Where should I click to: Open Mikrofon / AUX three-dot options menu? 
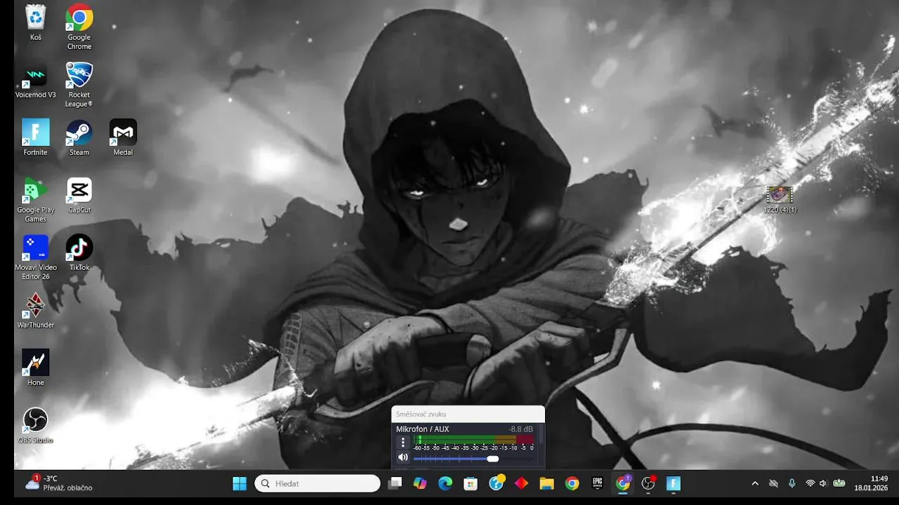pos(403,442)
